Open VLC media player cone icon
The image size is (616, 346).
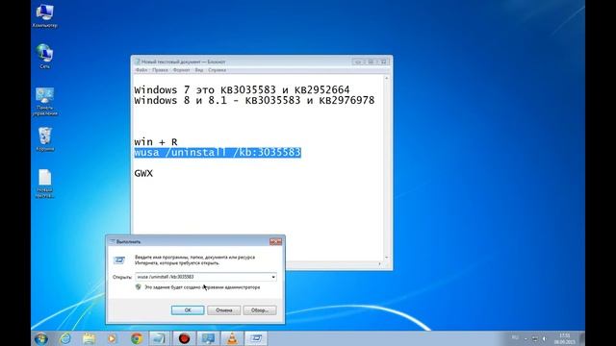[x=232, y=338]
